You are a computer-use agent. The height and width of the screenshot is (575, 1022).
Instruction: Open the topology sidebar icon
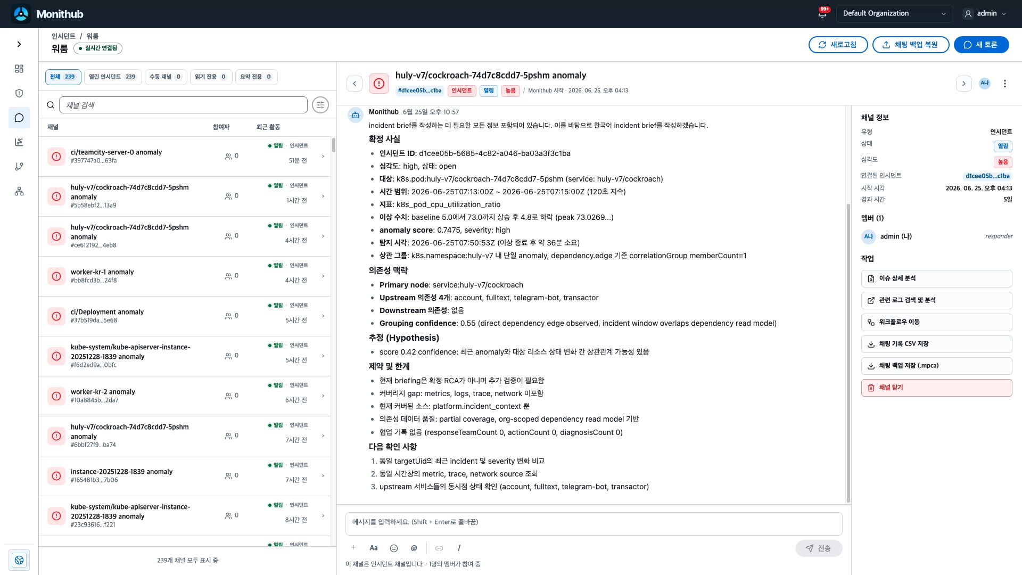(19, 191)
